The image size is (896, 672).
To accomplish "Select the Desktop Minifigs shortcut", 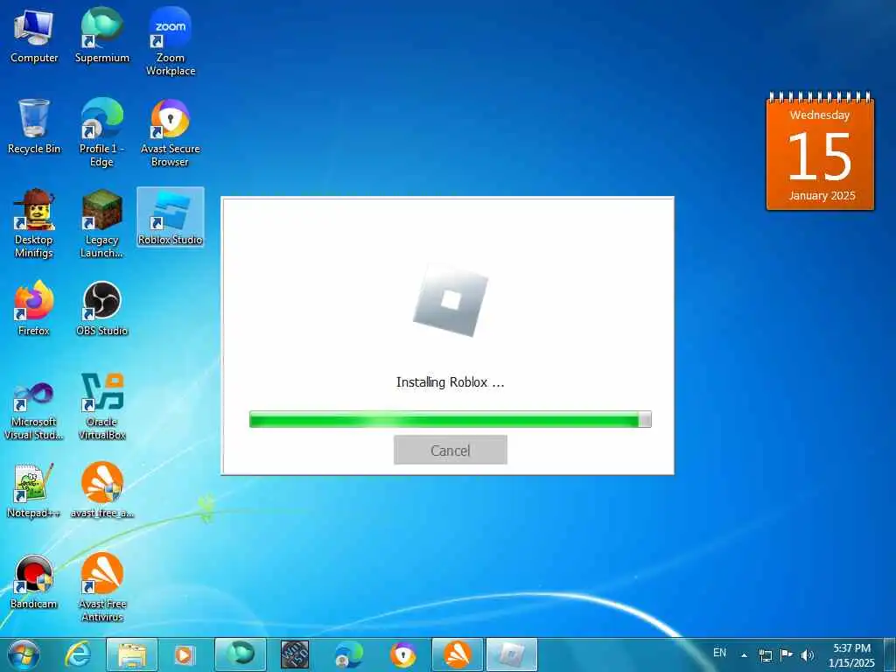I will 34,223.
